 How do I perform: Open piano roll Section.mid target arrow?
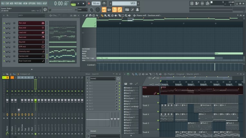click(161, 15)
